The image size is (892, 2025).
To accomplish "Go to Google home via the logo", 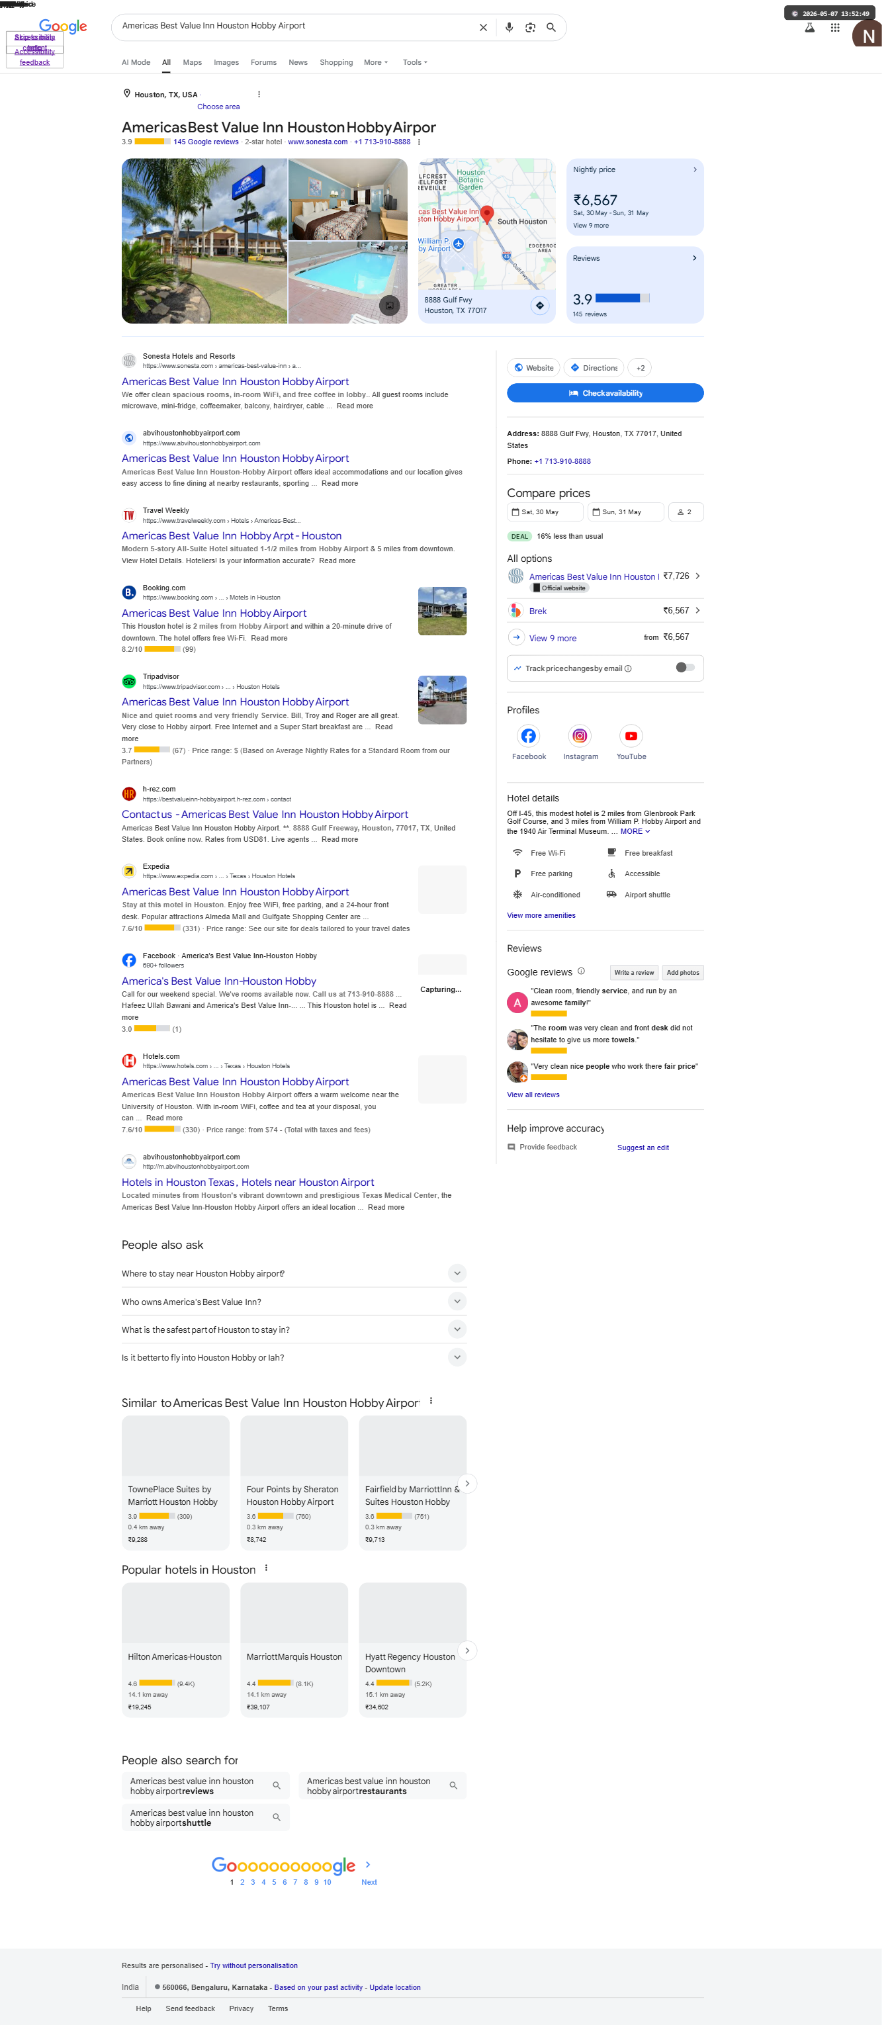I will [x=64, y=26].
